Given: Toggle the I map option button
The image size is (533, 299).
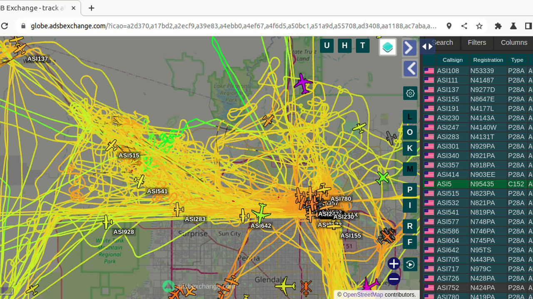Looking at the screenshot, I should pyautogui.click(x=410, y=205).
